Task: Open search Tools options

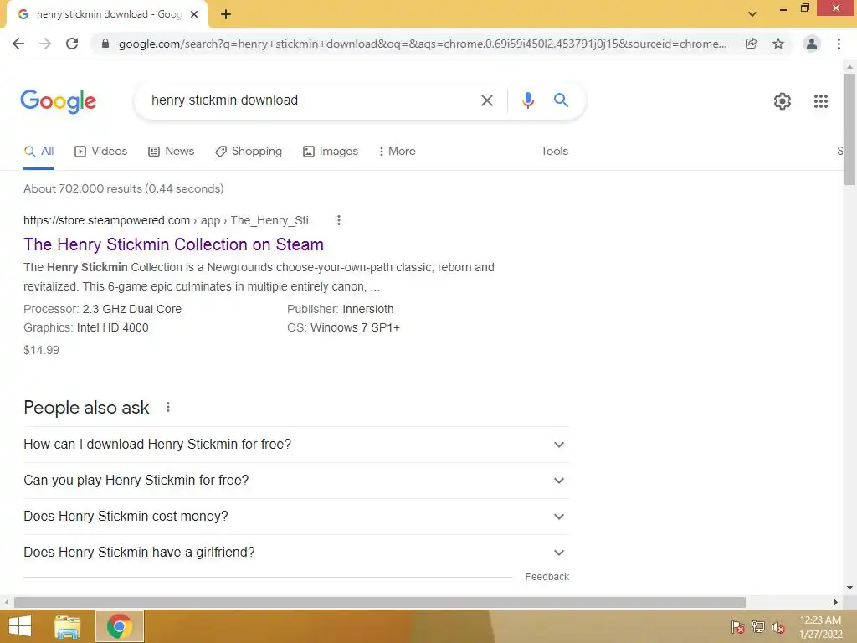Action: pyautogui.click(x=554, y=152)
